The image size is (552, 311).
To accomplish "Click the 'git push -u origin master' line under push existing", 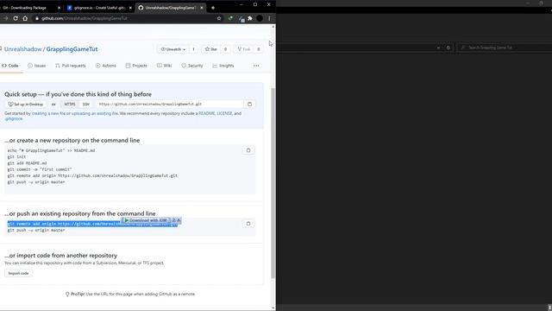I will 36,231.
